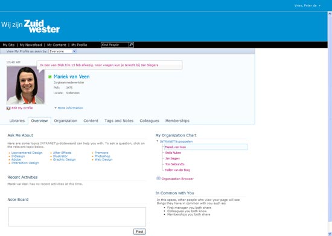Click the Organization Browser icon
Screen dimensions: 332x236
pyautogui.click(x=158, y=178)
